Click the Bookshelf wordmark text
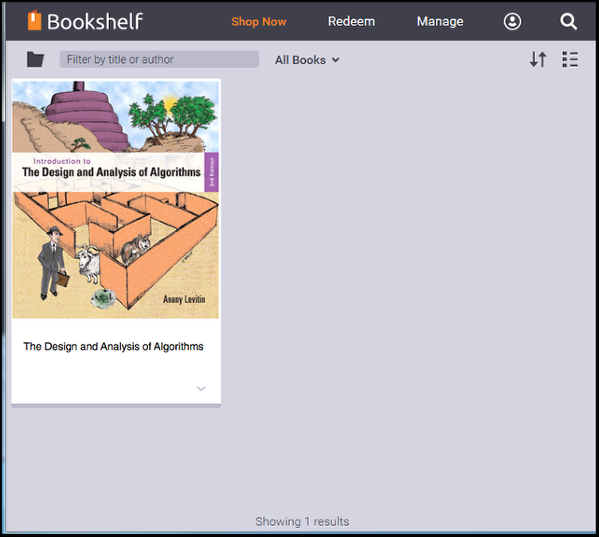 tap(95, 21)
